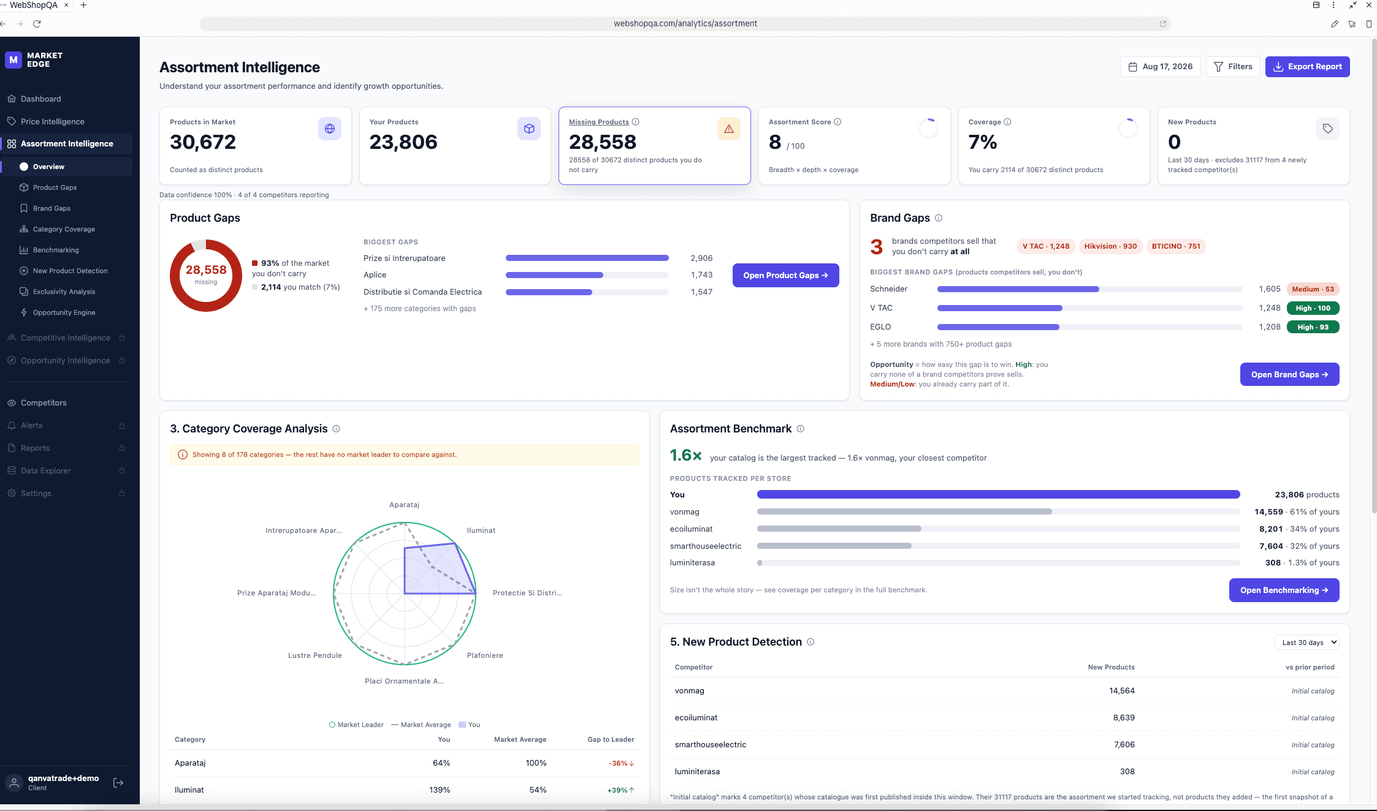Click the Benchmarking chart icon
The width and height of the screenshot is (1377, 811).
click(24, 250)
